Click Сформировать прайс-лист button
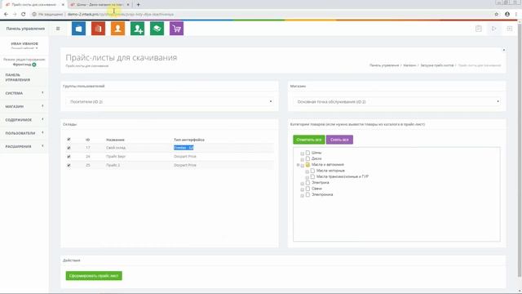 pyautogui.click(x=94, y=276)
